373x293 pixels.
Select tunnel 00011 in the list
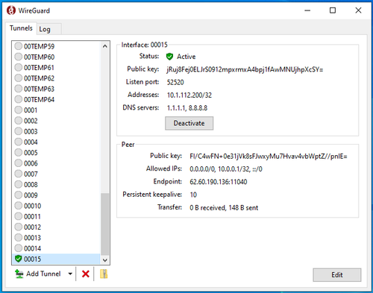point(56,216)
